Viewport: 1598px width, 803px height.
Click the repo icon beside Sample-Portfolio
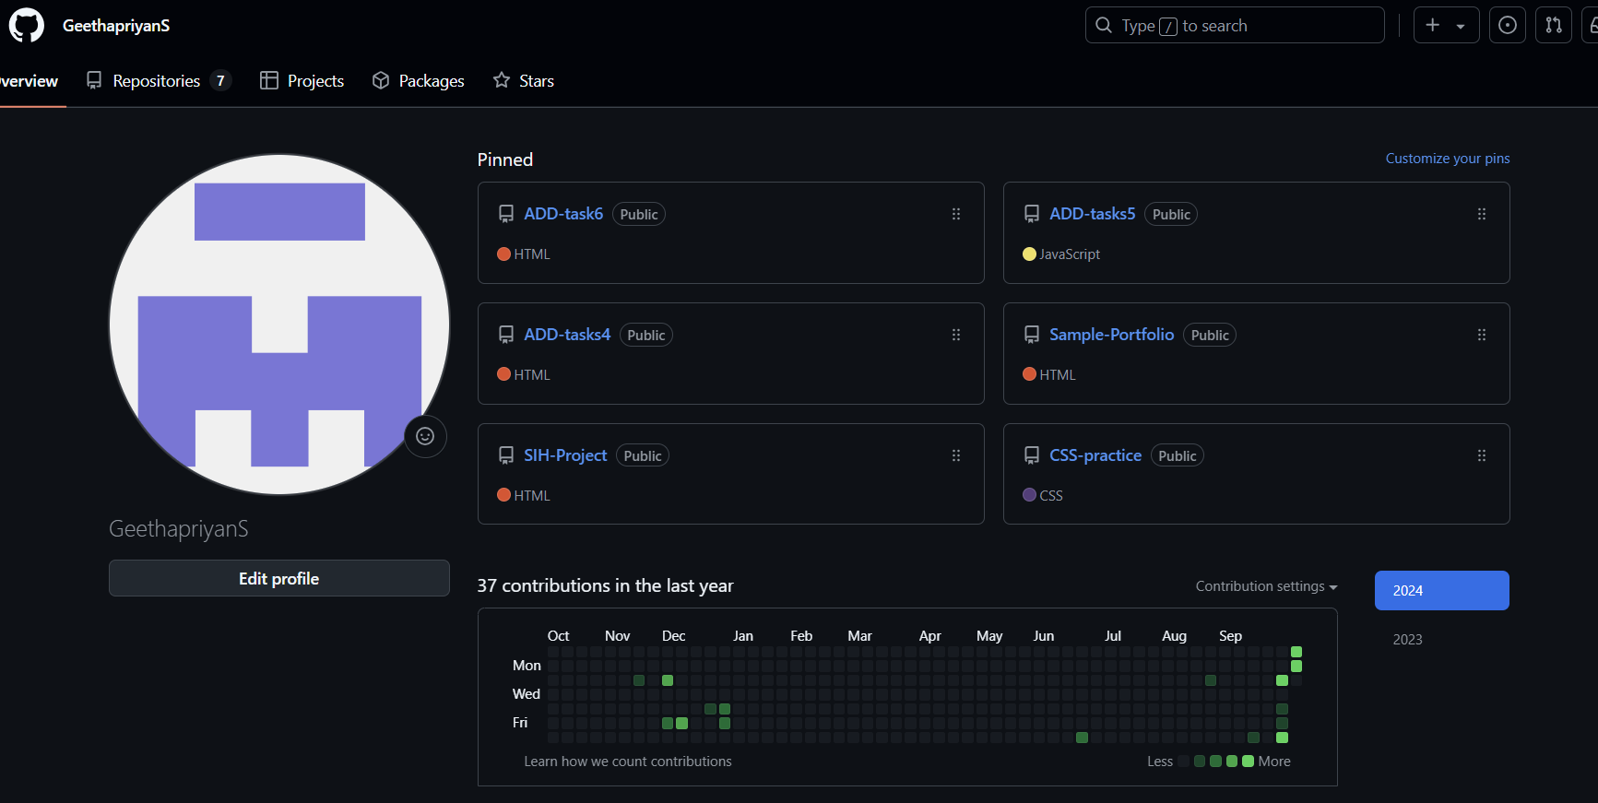(1032, 335)
